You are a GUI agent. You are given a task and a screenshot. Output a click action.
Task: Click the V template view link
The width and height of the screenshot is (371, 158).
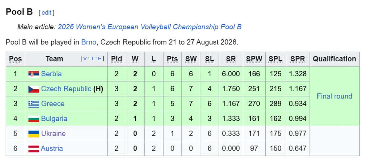click(85, 58)
